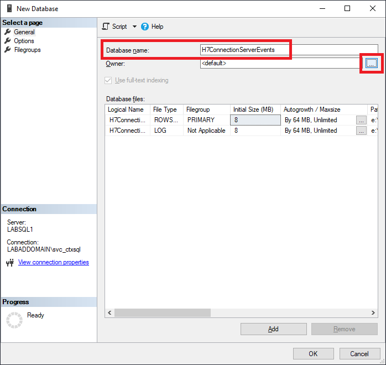Click the horizontal scrollbar in files grid
The height and width of the screenshot is (365, 386).
click(163, 312)
